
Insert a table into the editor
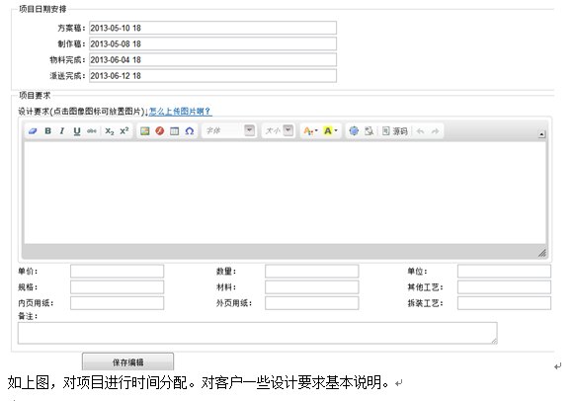point(175,130)
